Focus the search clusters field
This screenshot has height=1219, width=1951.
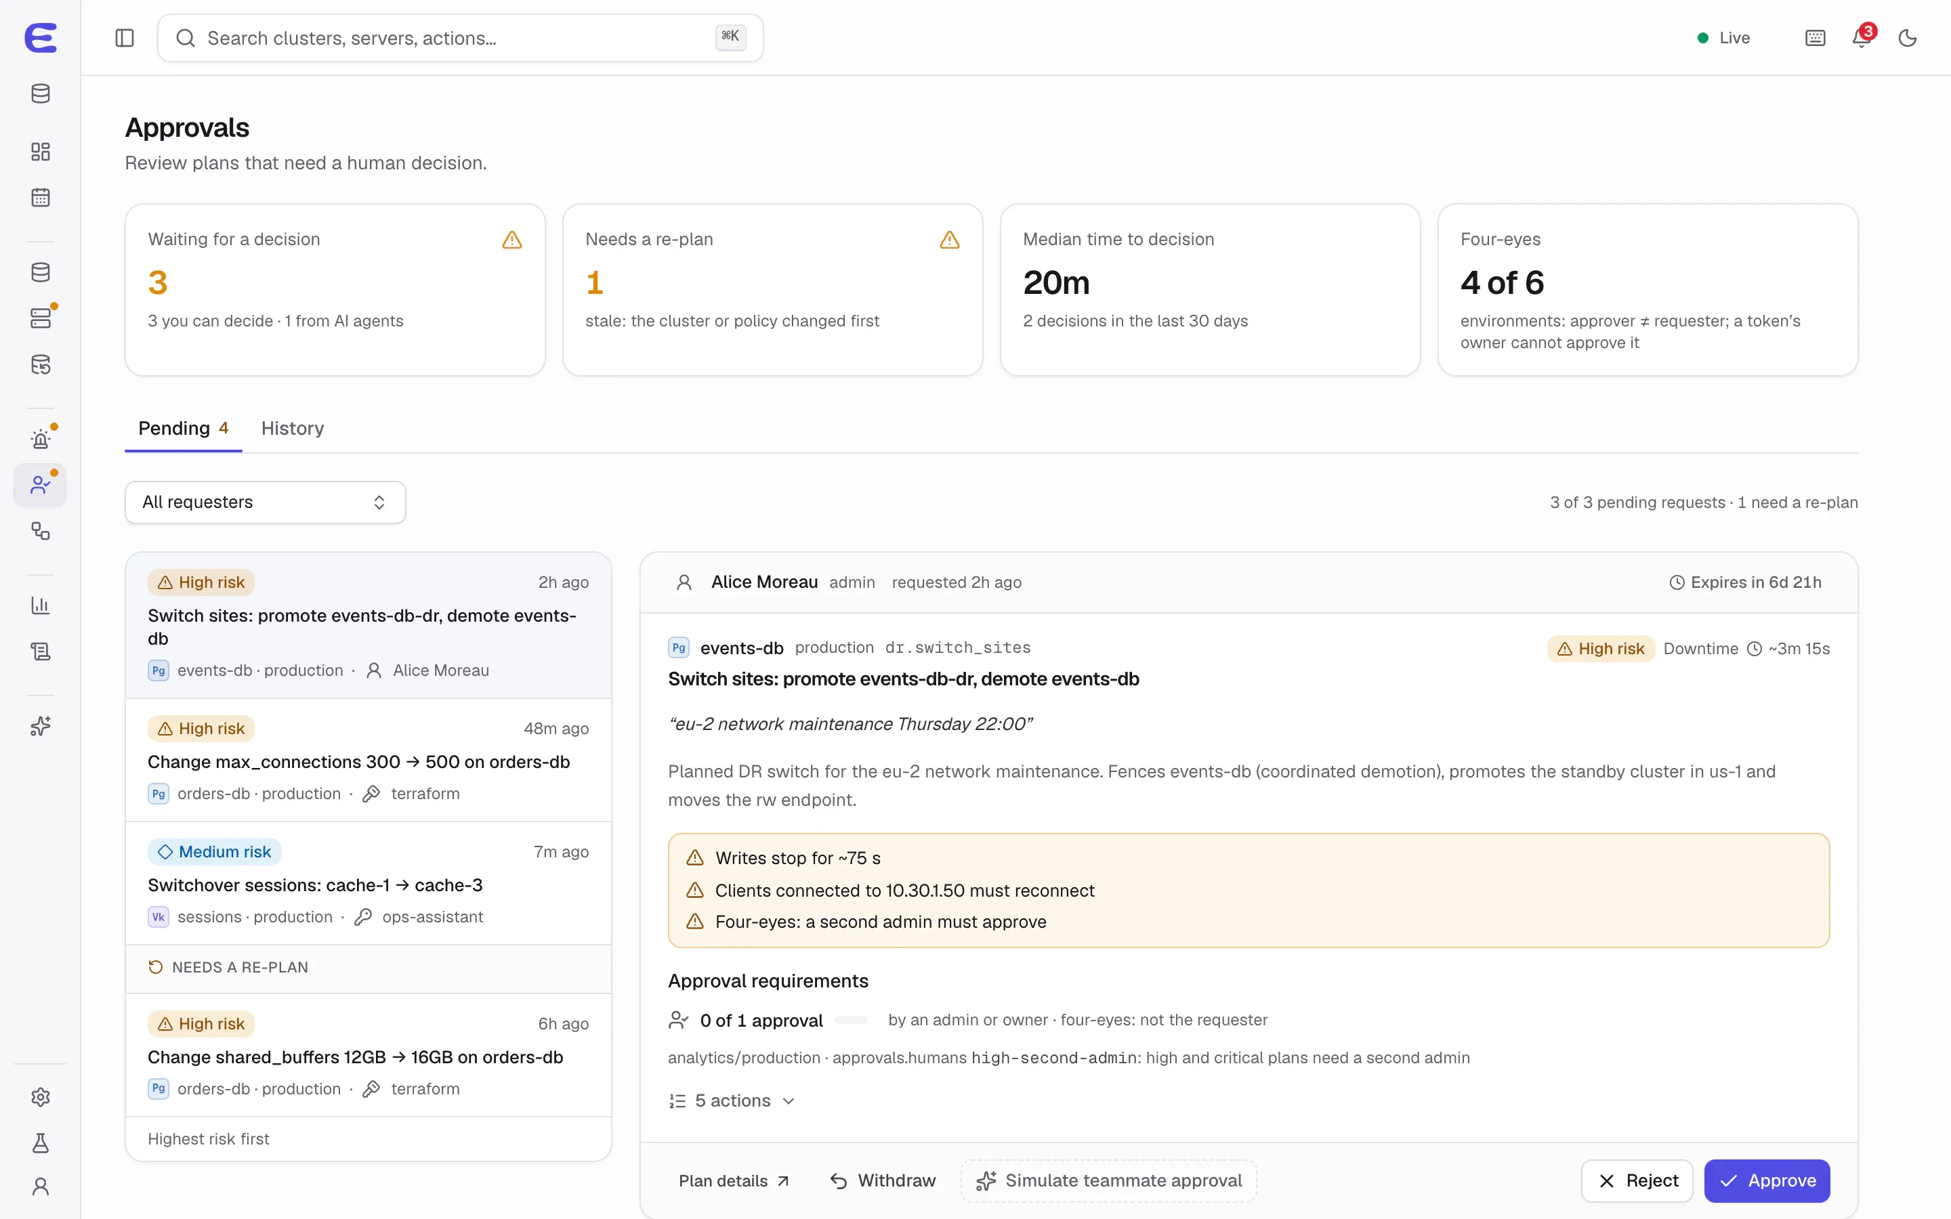pyautogui.click(x=461, y=38)
